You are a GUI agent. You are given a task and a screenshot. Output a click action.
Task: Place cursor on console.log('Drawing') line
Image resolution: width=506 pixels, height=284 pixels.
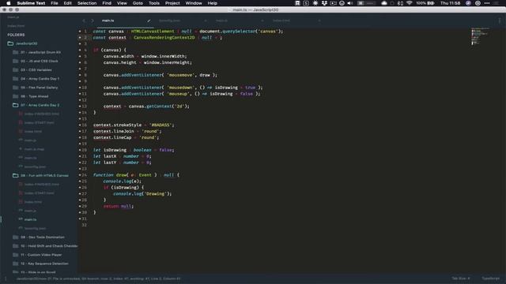142,193
